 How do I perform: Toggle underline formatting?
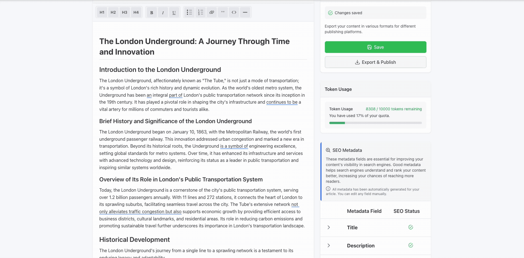(x=174, y=12)
